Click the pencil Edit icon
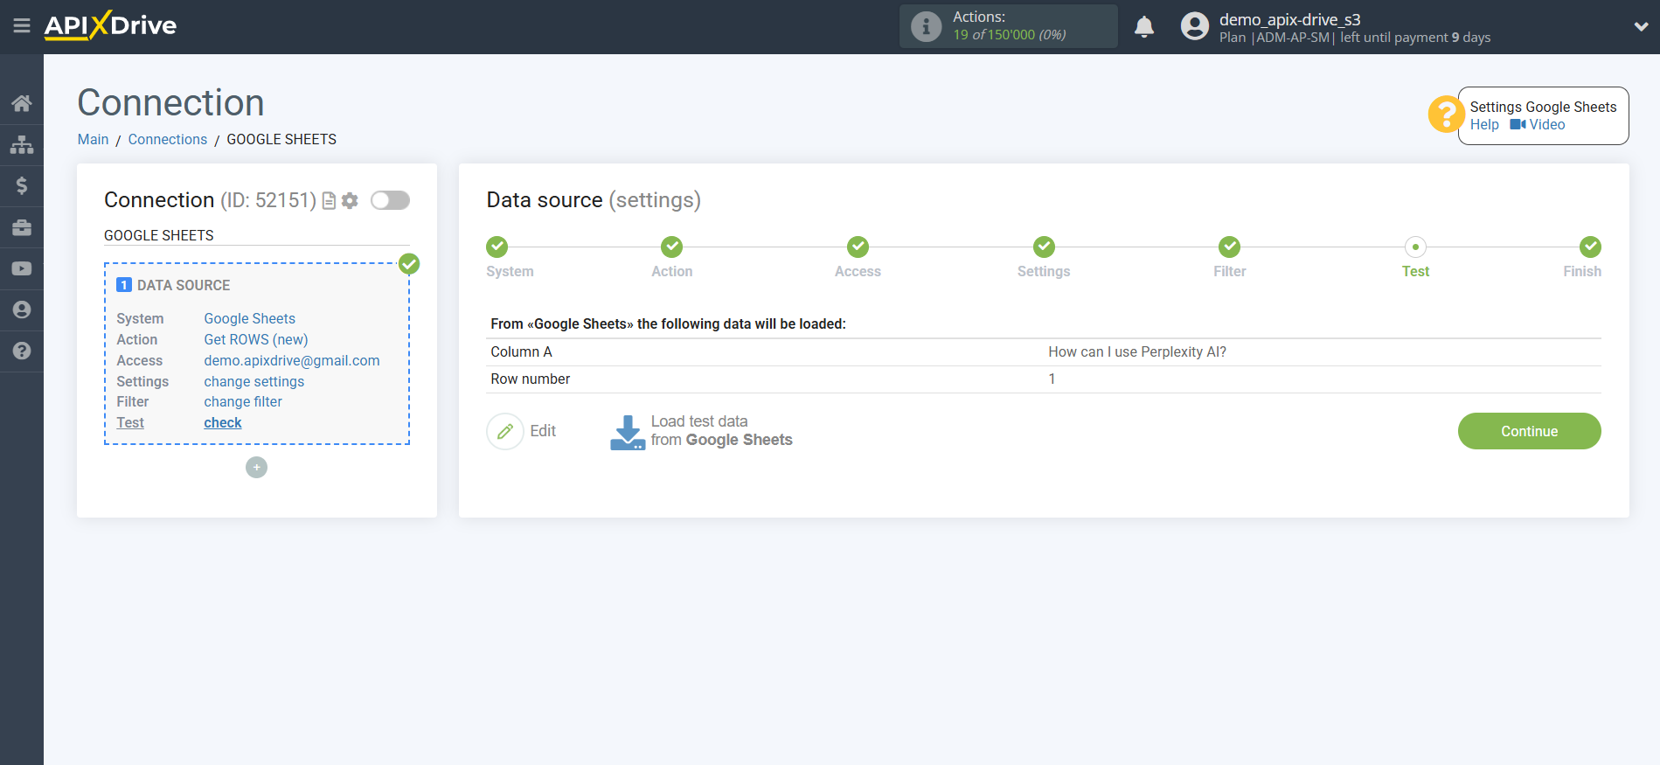This screenshot has height=765, width=1660. [x=505, y=431]
